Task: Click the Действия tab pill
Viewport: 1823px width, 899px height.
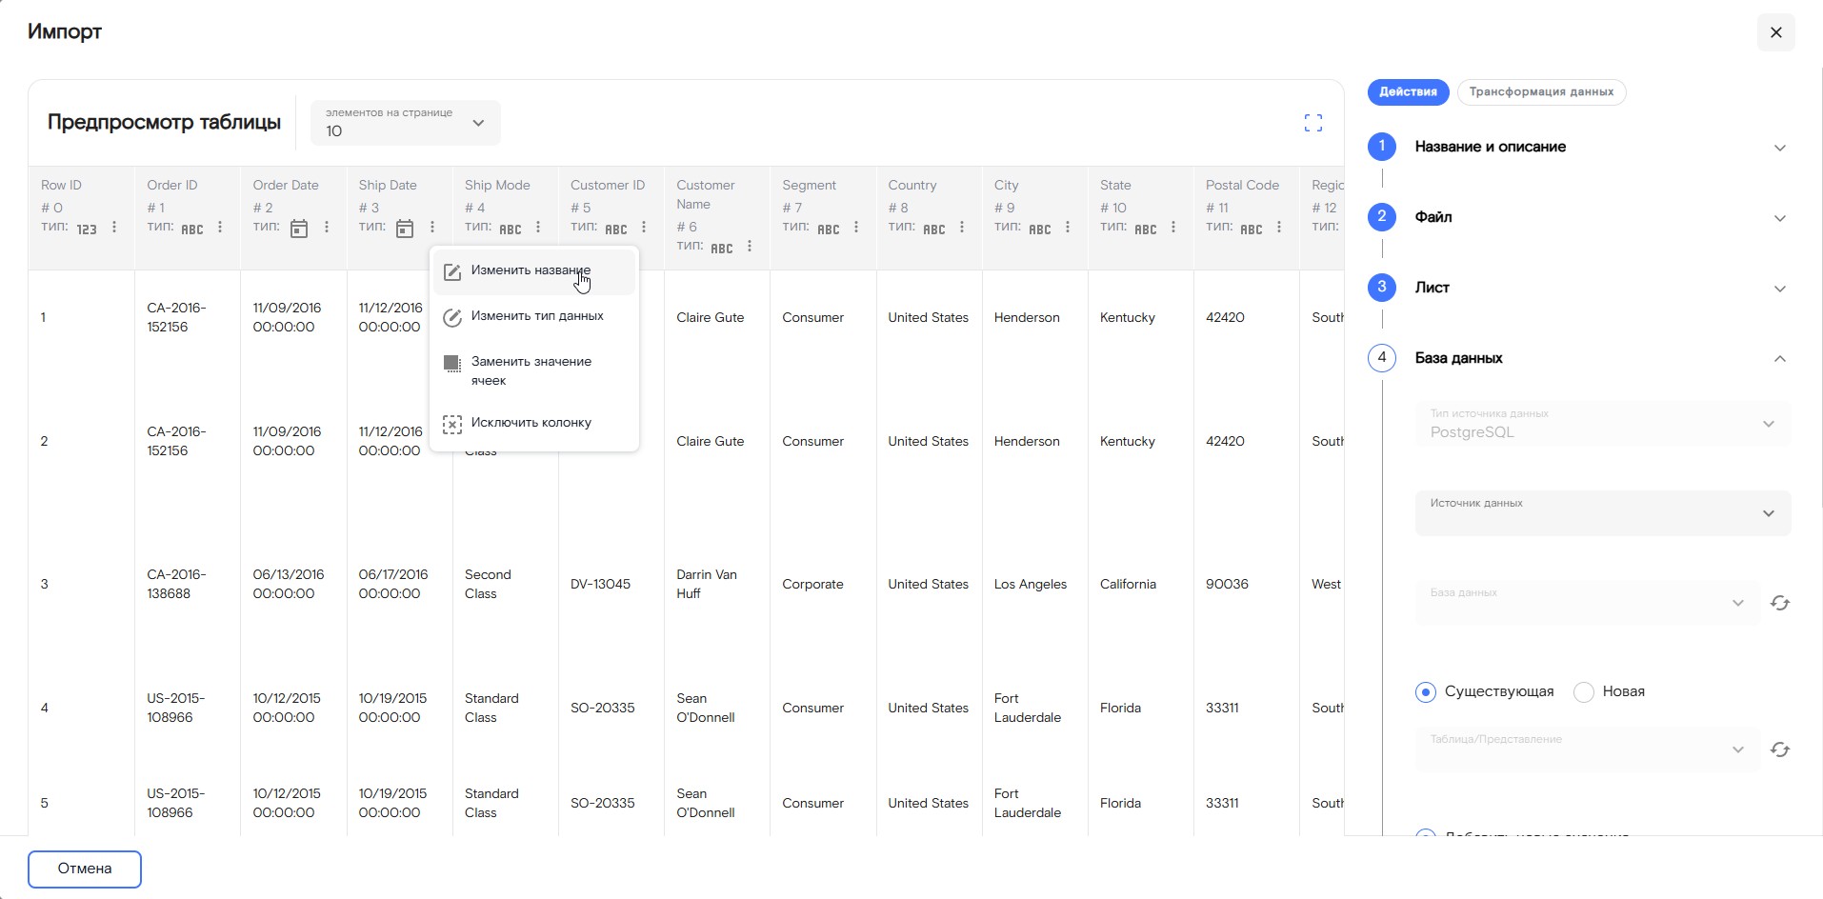Action: (1408, 92)
